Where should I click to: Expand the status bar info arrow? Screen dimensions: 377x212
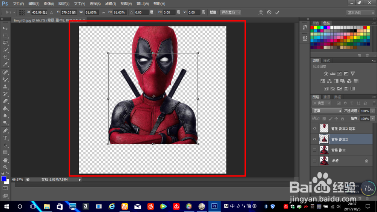[80, 180]
